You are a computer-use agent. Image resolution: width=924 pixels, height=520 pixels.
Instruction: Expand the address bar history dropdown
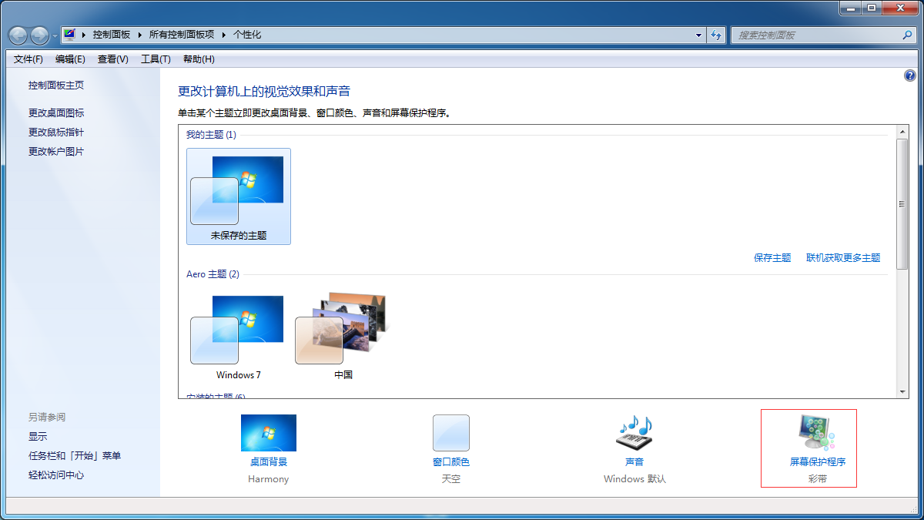[x=698, y=35]
